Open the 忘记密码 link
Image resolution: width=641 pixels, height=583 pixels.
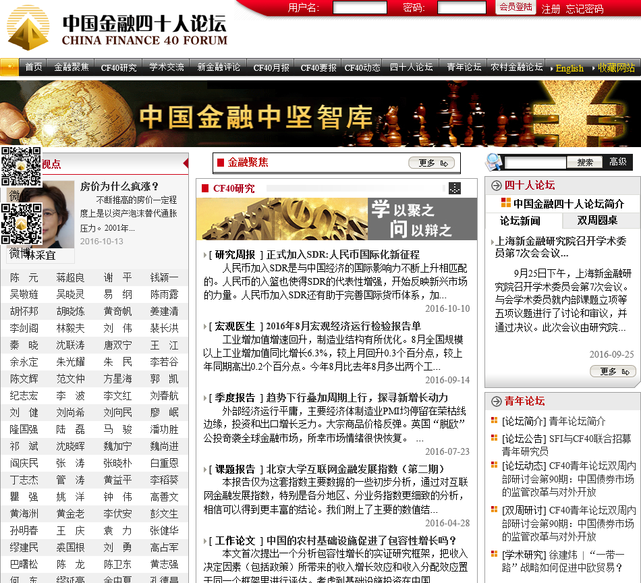click(584, 9)
